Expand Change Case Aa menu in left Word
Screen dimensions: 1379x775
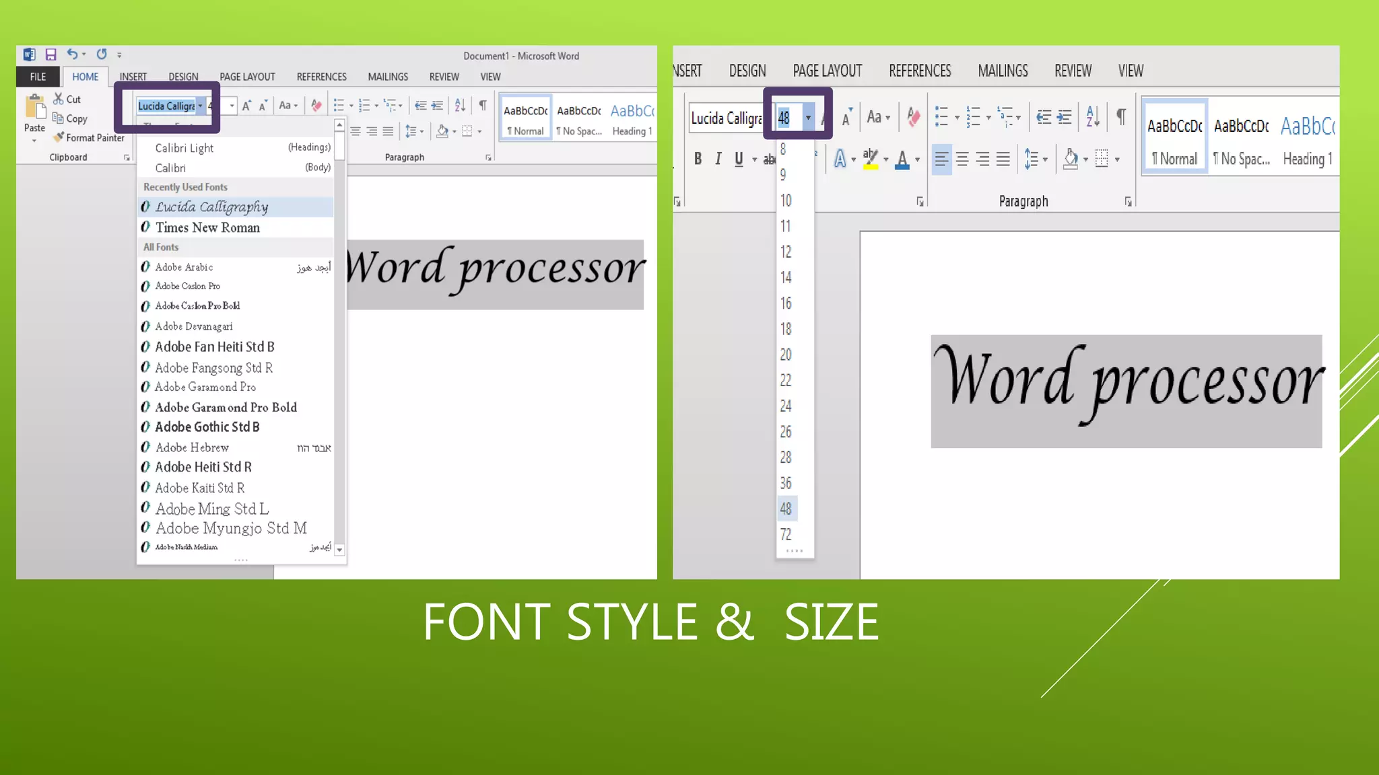[288, 105]
